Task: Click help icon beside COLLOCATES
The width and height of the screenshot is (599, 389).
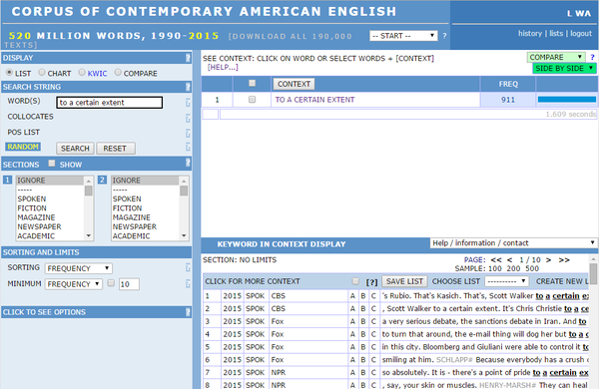Action: [x=188, y=118]
